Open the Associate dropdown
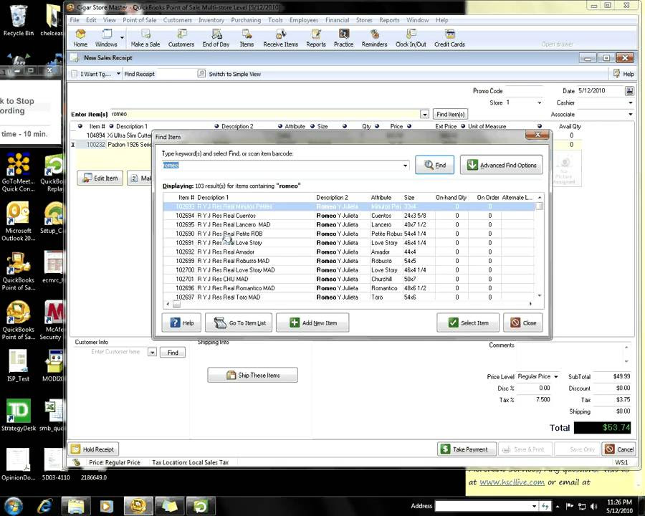Screen dimensions: 645x516 [630, 115]
